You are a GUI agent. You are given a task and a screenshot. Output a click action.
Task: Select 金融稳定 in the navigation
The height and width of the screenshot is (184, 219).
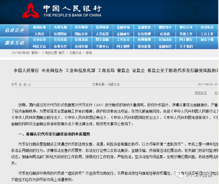[x=144, y=27]
